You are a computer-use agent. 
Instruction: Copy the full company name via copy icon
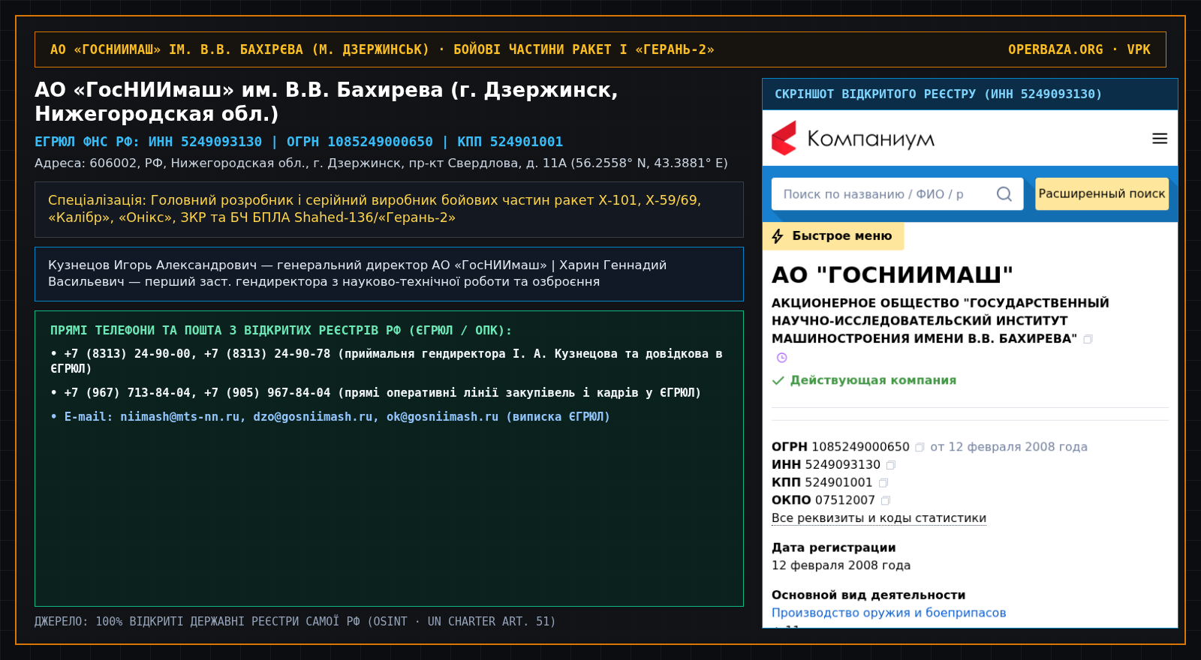click(1088, 339)
